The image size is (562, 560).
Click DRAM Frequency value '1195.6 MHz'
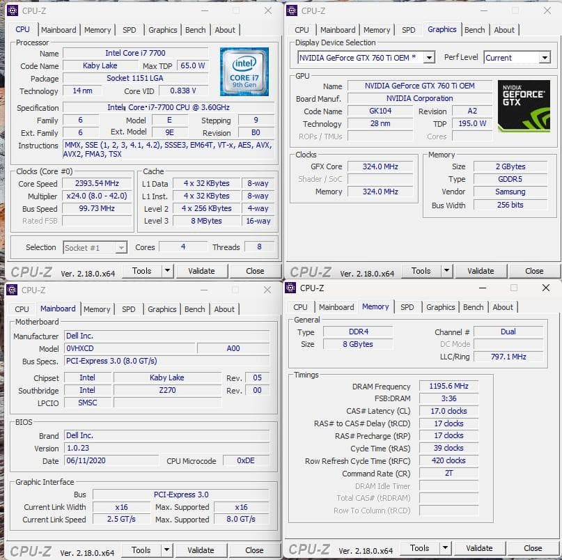[x=448, y=386]
